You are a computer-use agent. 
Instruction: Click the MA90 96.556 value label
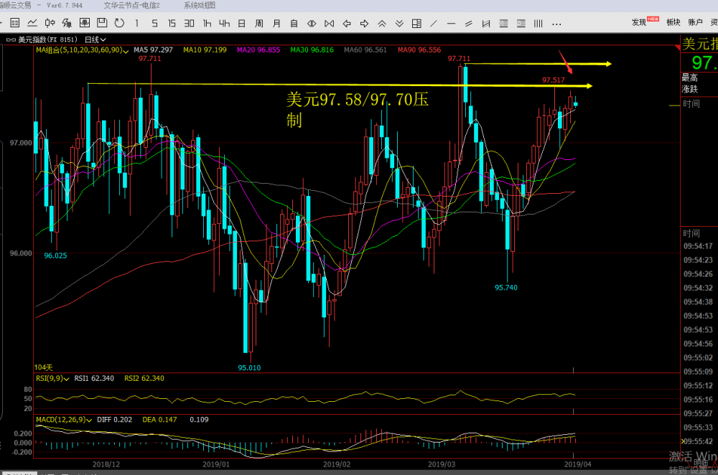(419, 50)
